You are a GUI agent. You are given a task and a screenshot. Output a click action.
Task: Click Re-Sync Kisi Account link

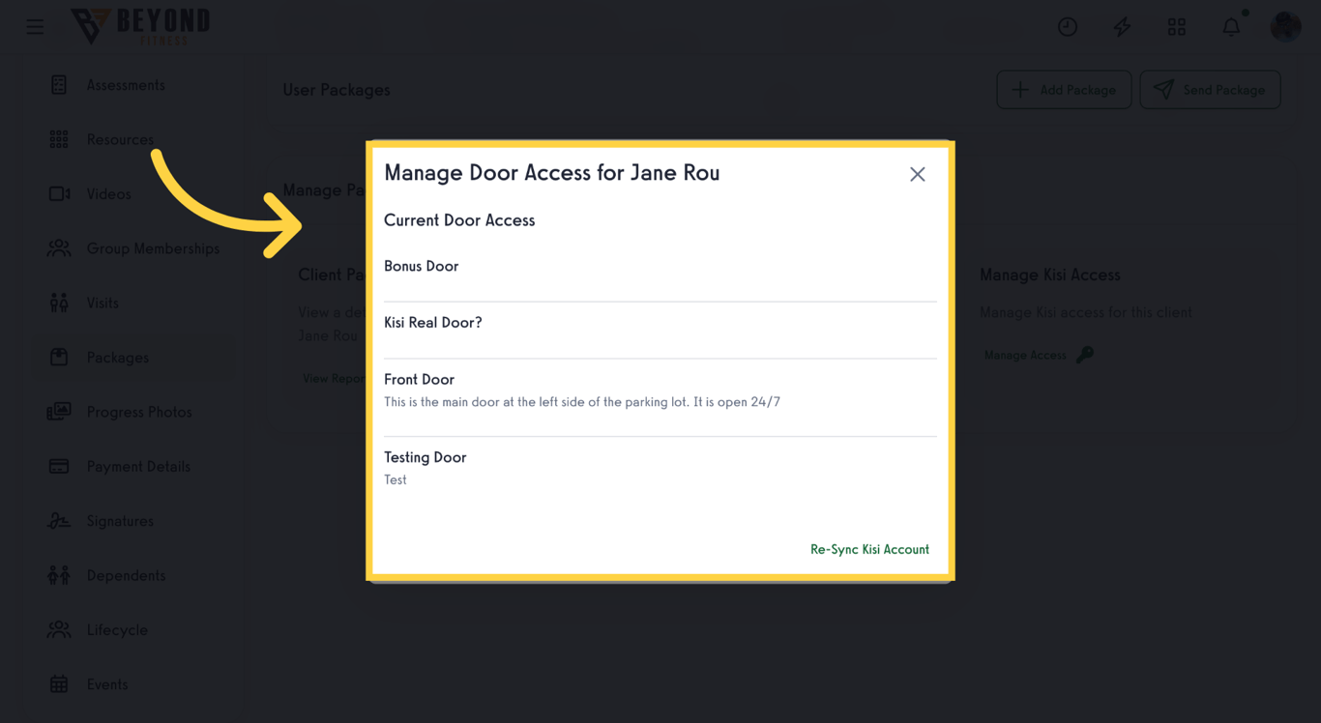pos(869,549)
